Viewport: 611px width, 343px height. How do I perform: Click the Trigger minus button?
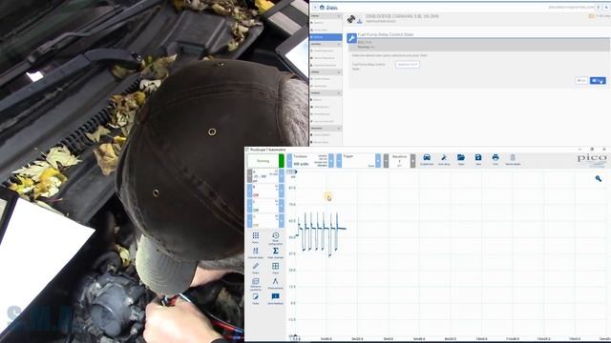[x=339, y=161]
